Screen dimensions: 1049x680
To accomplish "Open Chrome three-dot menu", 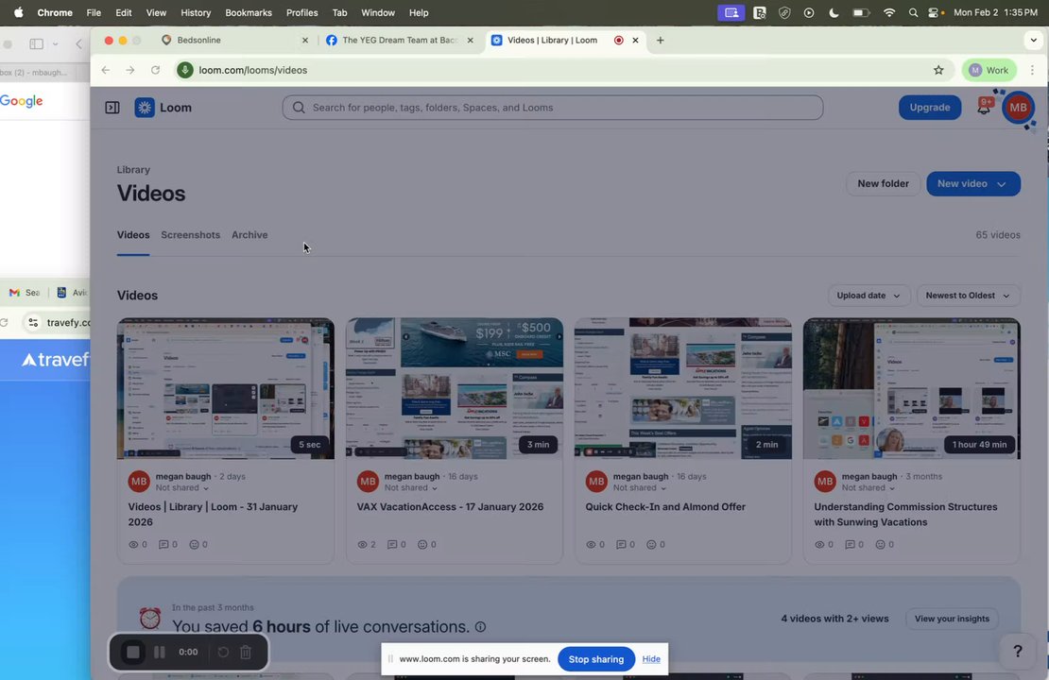I will pyautogui.click(x=1032, y=70).
